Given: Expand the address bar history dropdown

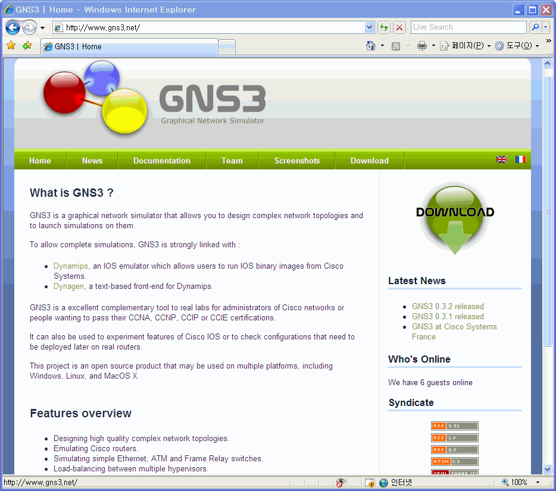Looking at the screenshot, I should click(369, 27).
